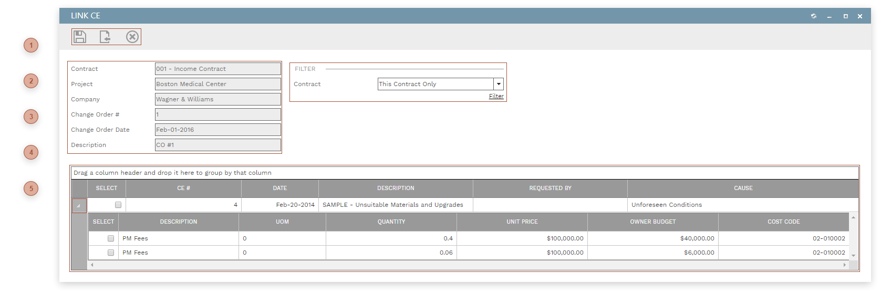Open the Contract filter dropdown arrow

pos(499,84)
